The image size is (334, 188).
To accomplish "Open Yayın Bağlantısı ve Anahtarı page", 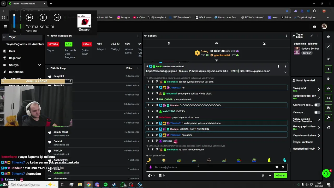I will click(25, 44).
